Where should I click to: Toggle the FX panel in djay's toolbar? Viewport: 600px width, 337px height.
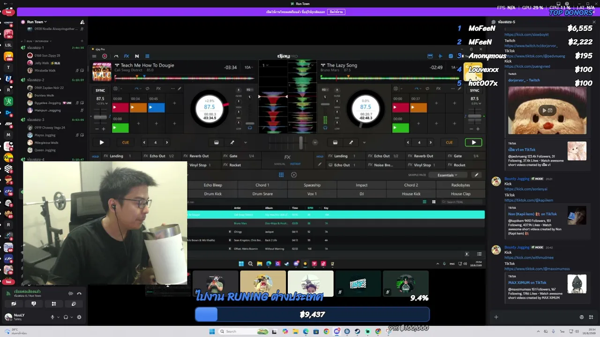click(126, 56)
